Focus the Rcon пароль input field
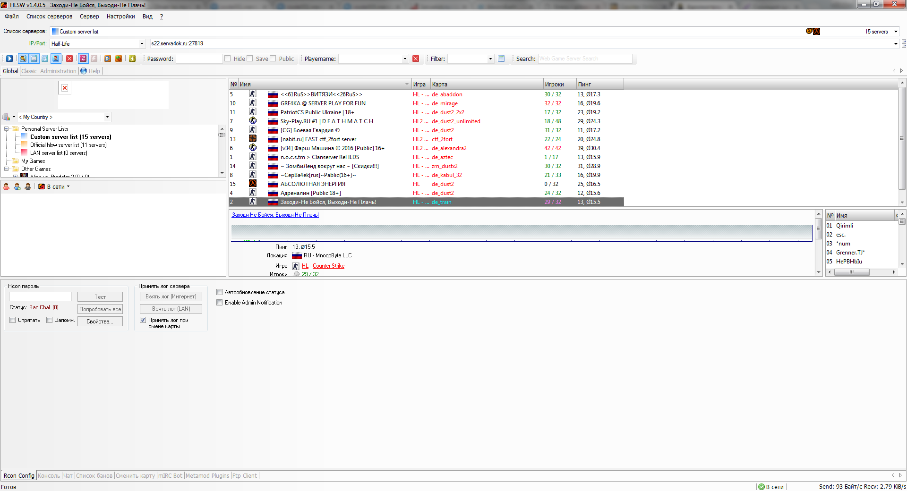This screenshot has width=907, height=491. 41,296
